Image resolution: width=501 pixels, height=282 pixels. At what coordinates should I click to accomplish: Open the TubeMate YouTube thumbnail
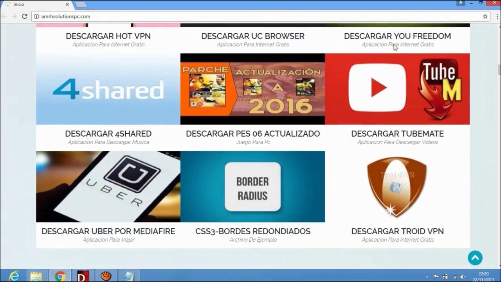[x=397, y=89]
